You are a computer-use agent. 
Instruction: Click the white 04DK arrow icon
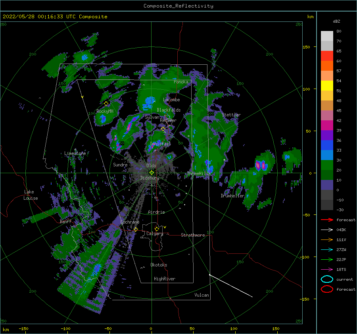pyautogui.click(x=327, y=230)
